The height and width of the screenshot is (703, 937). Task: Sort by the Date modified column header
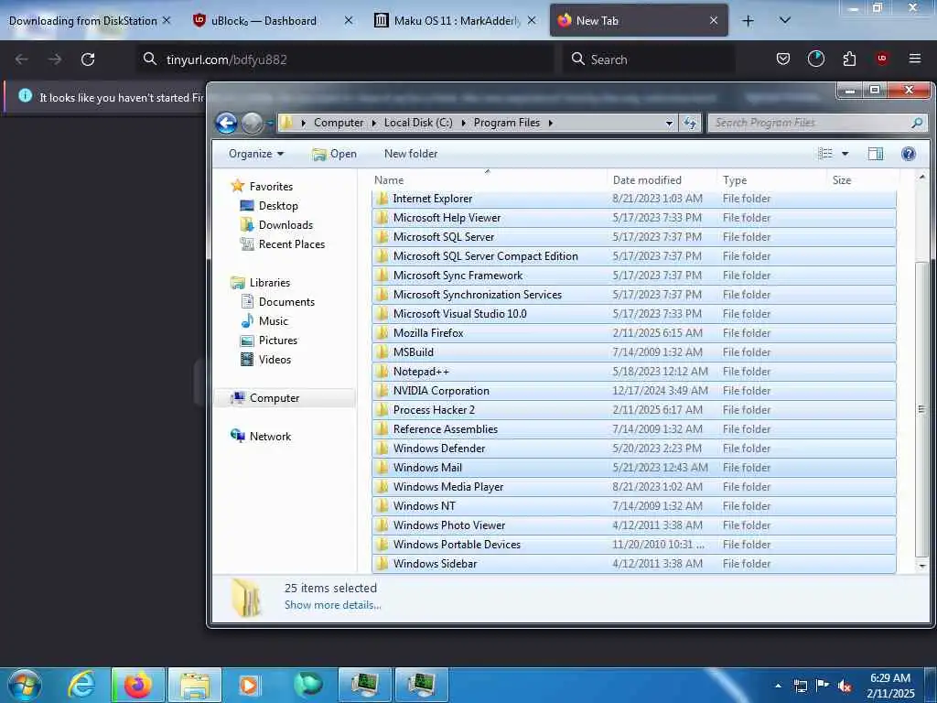pyautogui.click(x=662, y=180)
